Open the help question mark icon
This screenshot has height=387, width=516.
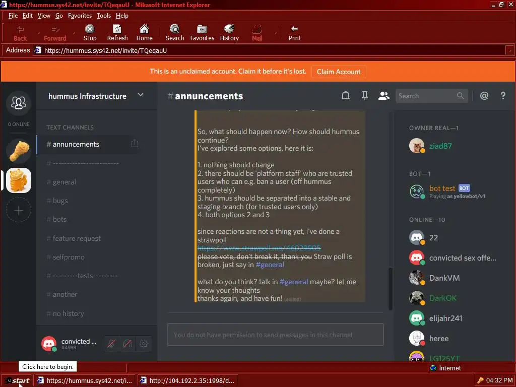click(x=503, y=96)
